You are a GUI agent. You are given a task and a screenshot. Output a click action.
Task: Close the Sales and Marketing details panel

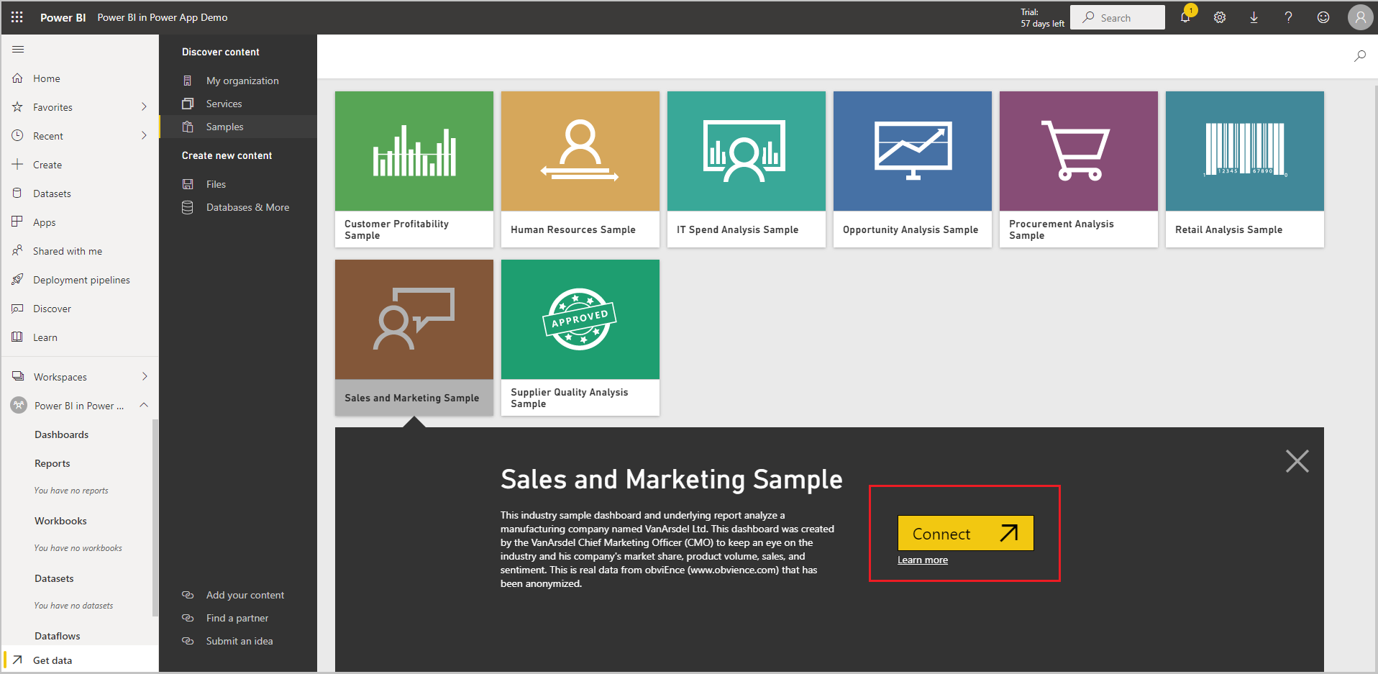tap(1297, 461)
